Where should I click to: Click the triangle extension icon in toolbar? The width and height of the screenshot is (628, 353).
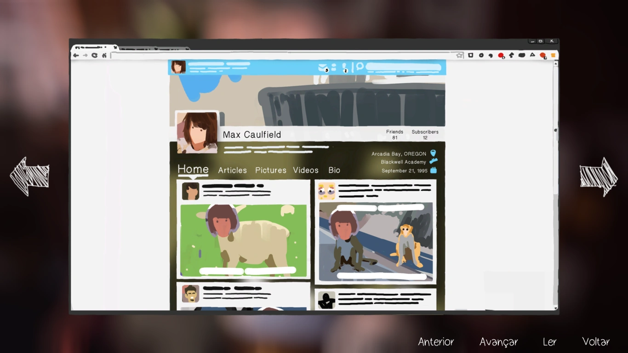532,55
